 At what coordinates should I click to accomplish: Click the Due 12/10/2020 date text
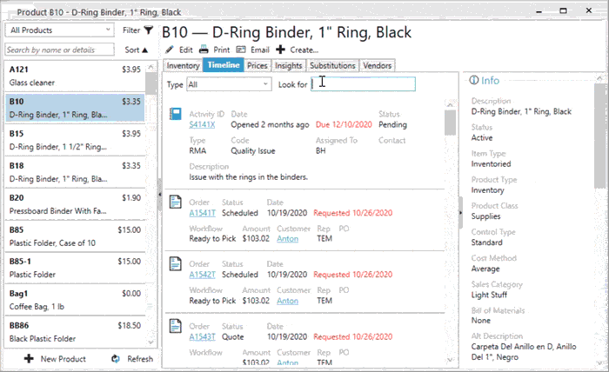[344, 124]
